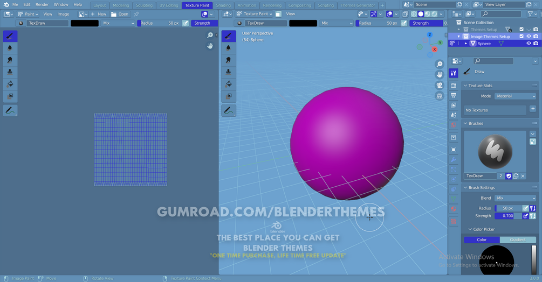The height and width of the screenshot is (282, 542).
Task: Add texture slot with plus button
Action: [x=533, y=109]
